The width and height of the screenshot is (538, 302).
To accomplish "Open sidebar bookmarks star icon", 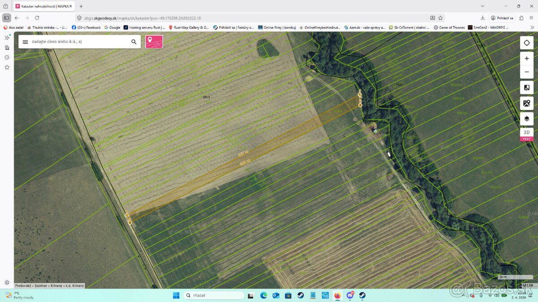I will pyautogui.click(x=7, y=67).
